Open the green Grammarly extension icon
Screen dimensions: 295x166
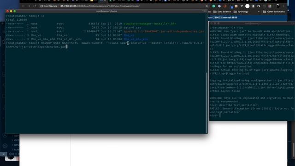click(x=213, y=6)
